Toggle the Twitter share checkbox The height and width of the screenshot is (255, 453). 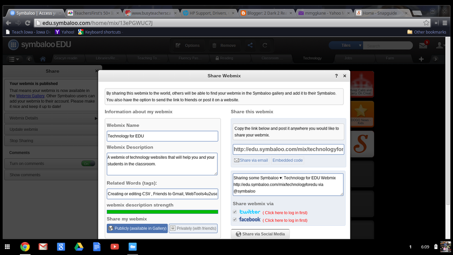pyautogui.click(x=236, y=212)
